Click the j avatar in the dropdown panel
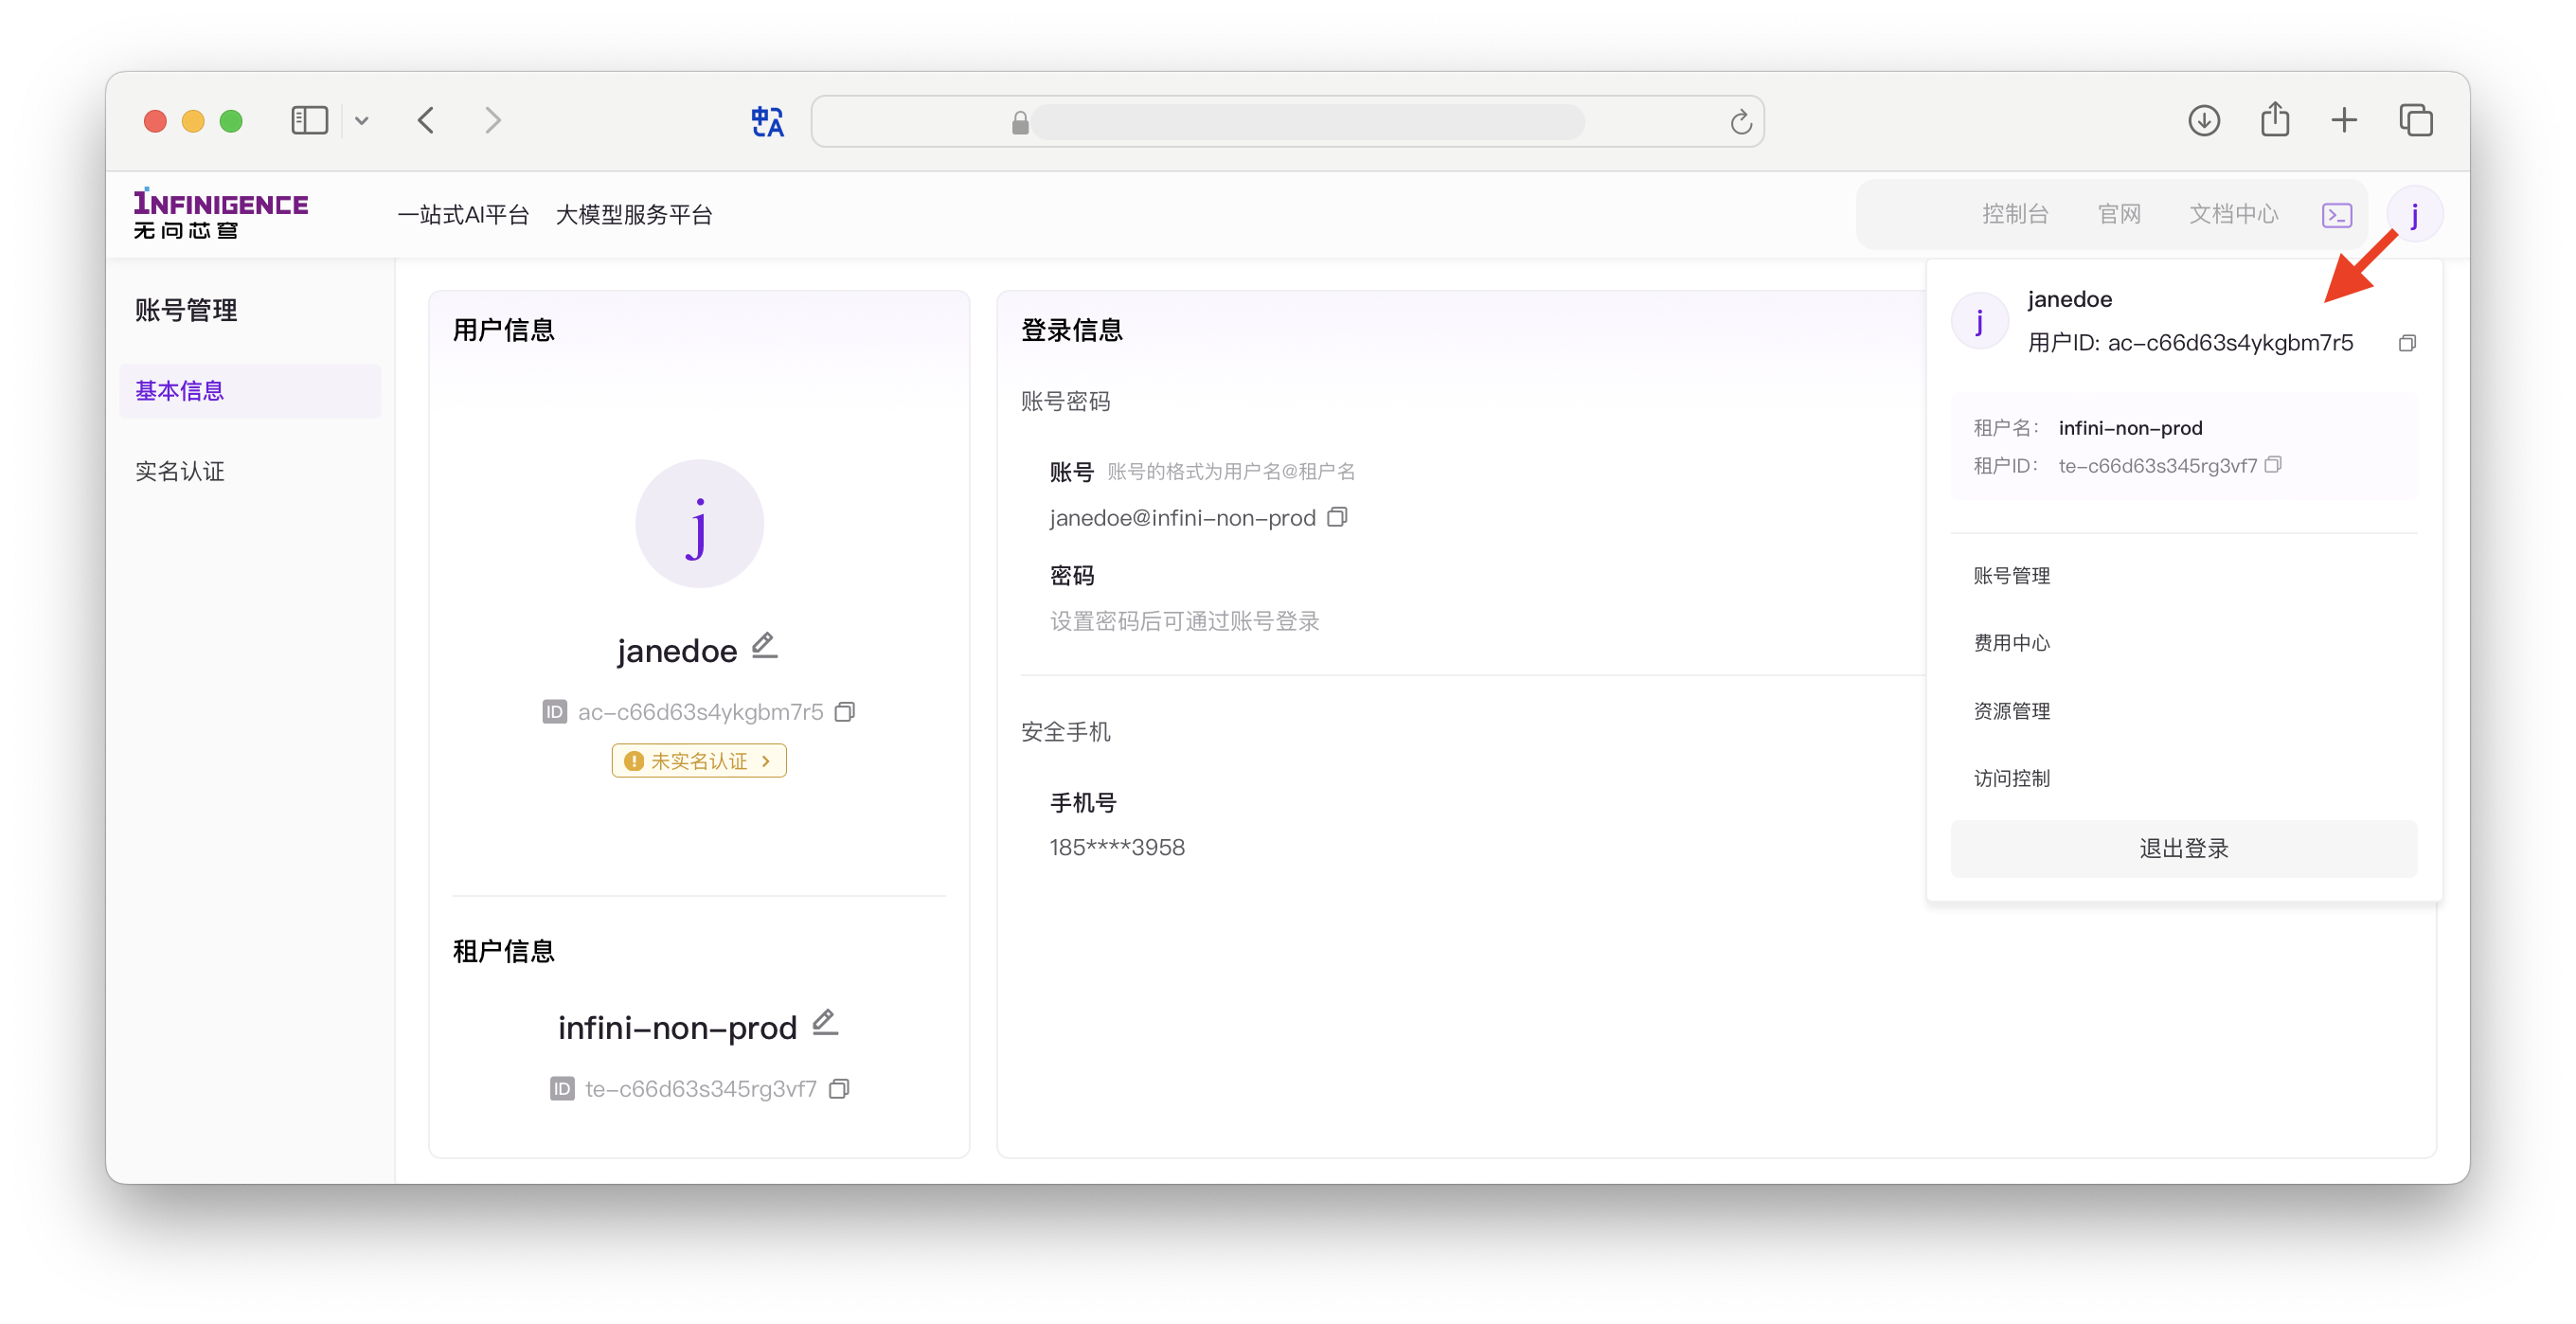 (1980, 321)
